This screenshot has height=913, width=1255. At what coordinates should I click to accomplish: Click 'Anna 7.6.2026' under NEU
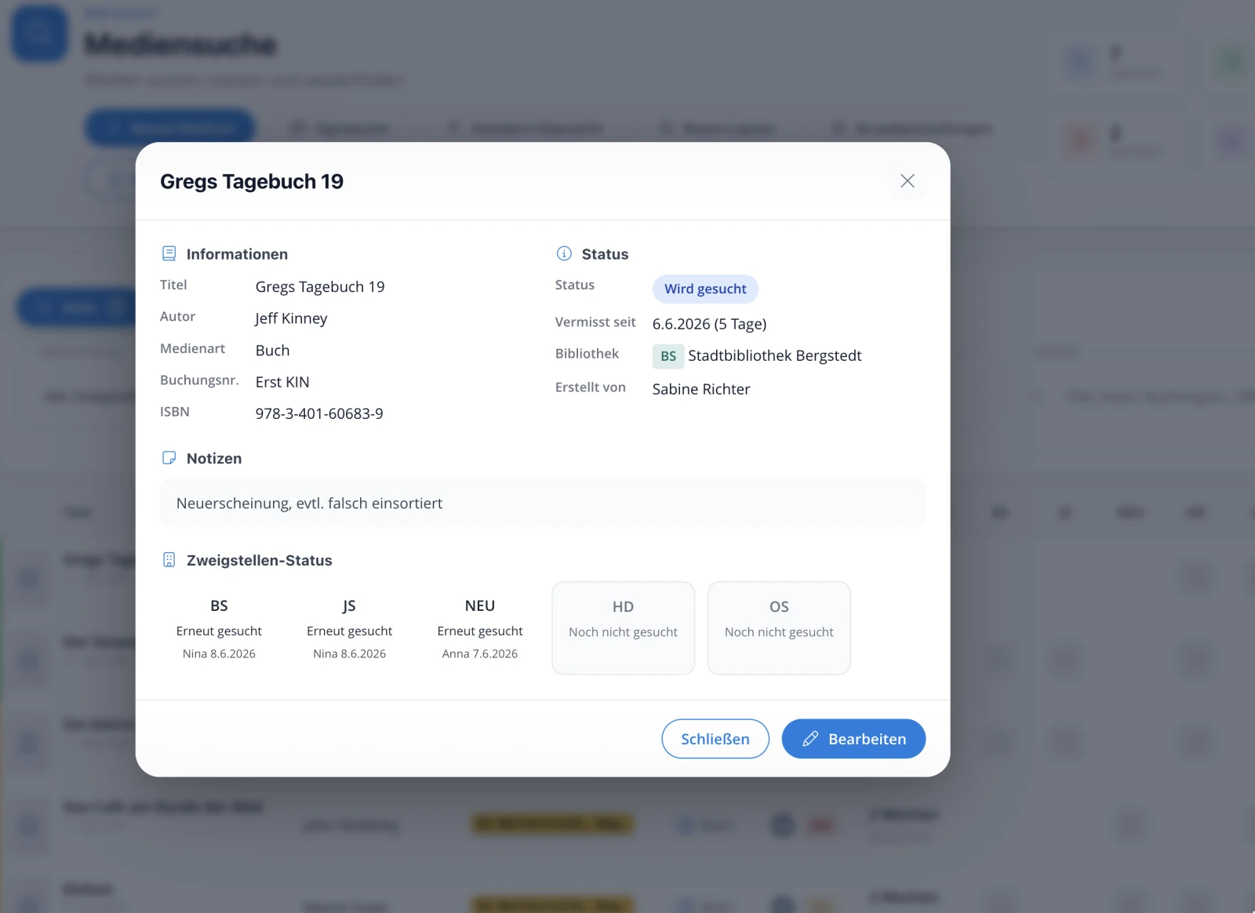[x=480, y=653]
